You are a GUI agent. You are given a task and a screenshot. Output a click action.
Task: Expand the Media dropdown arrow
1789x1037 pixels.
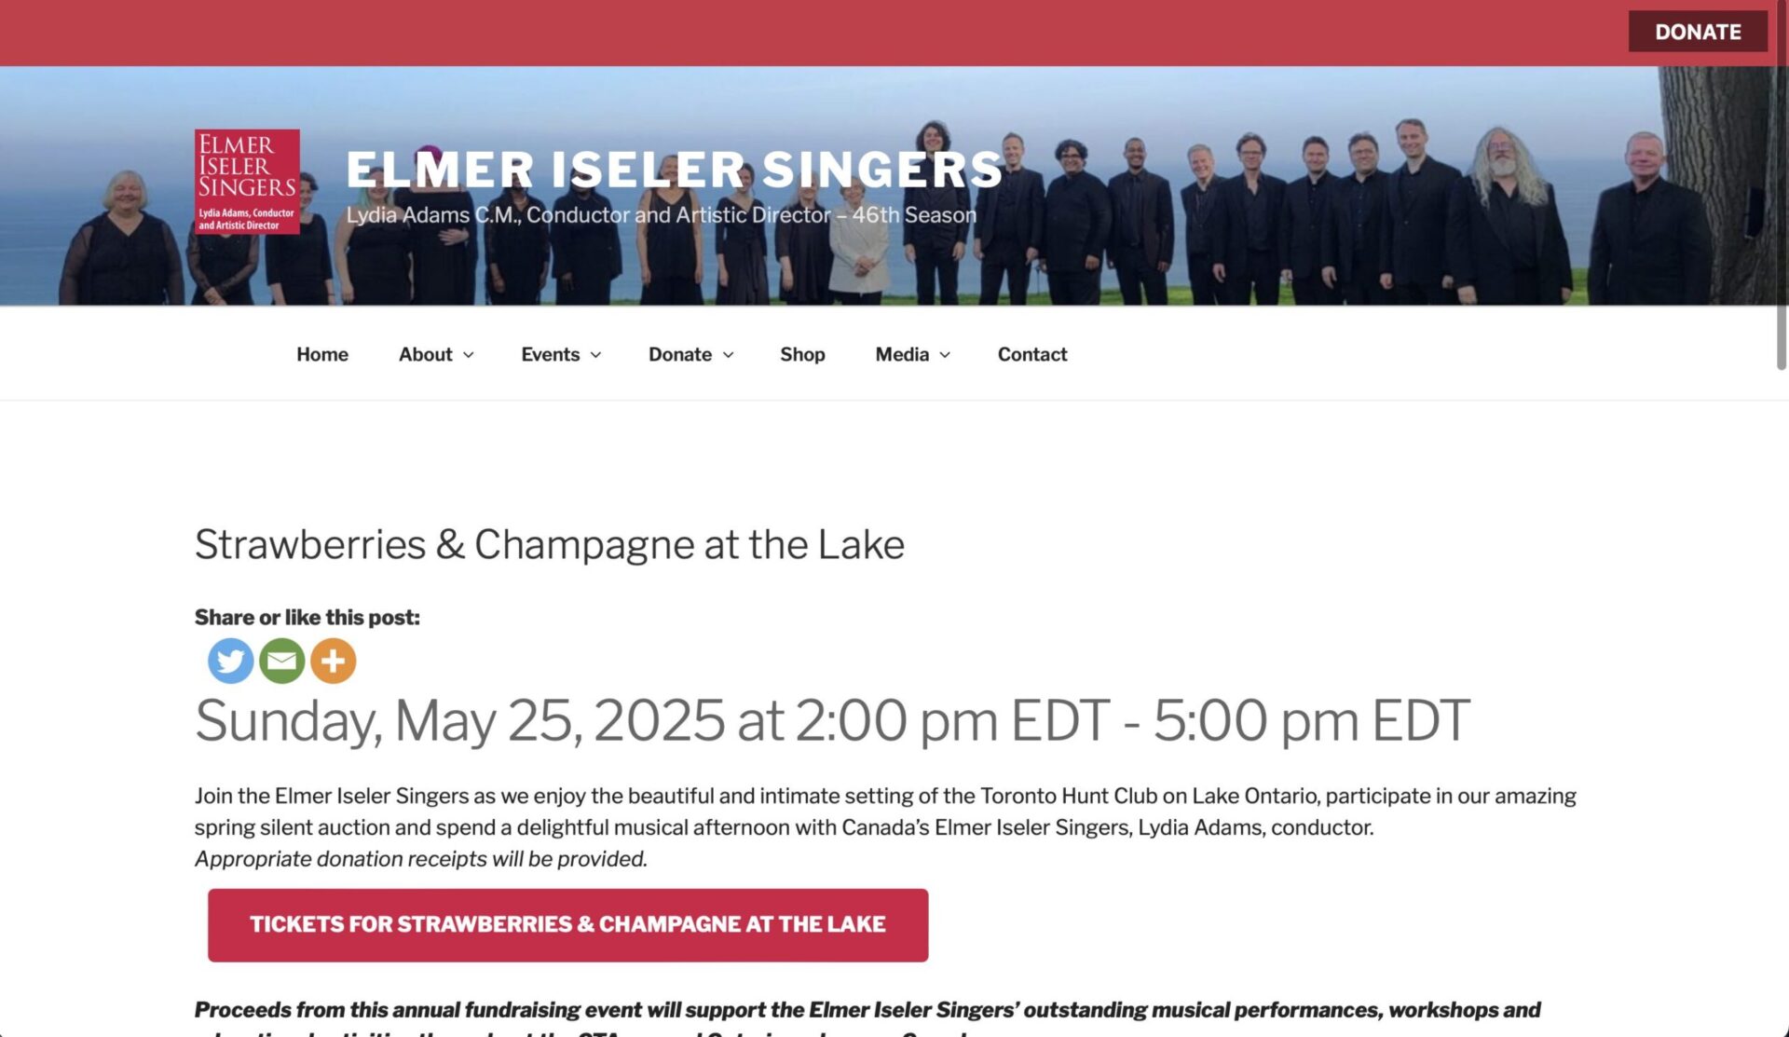(x=945, y=355)
